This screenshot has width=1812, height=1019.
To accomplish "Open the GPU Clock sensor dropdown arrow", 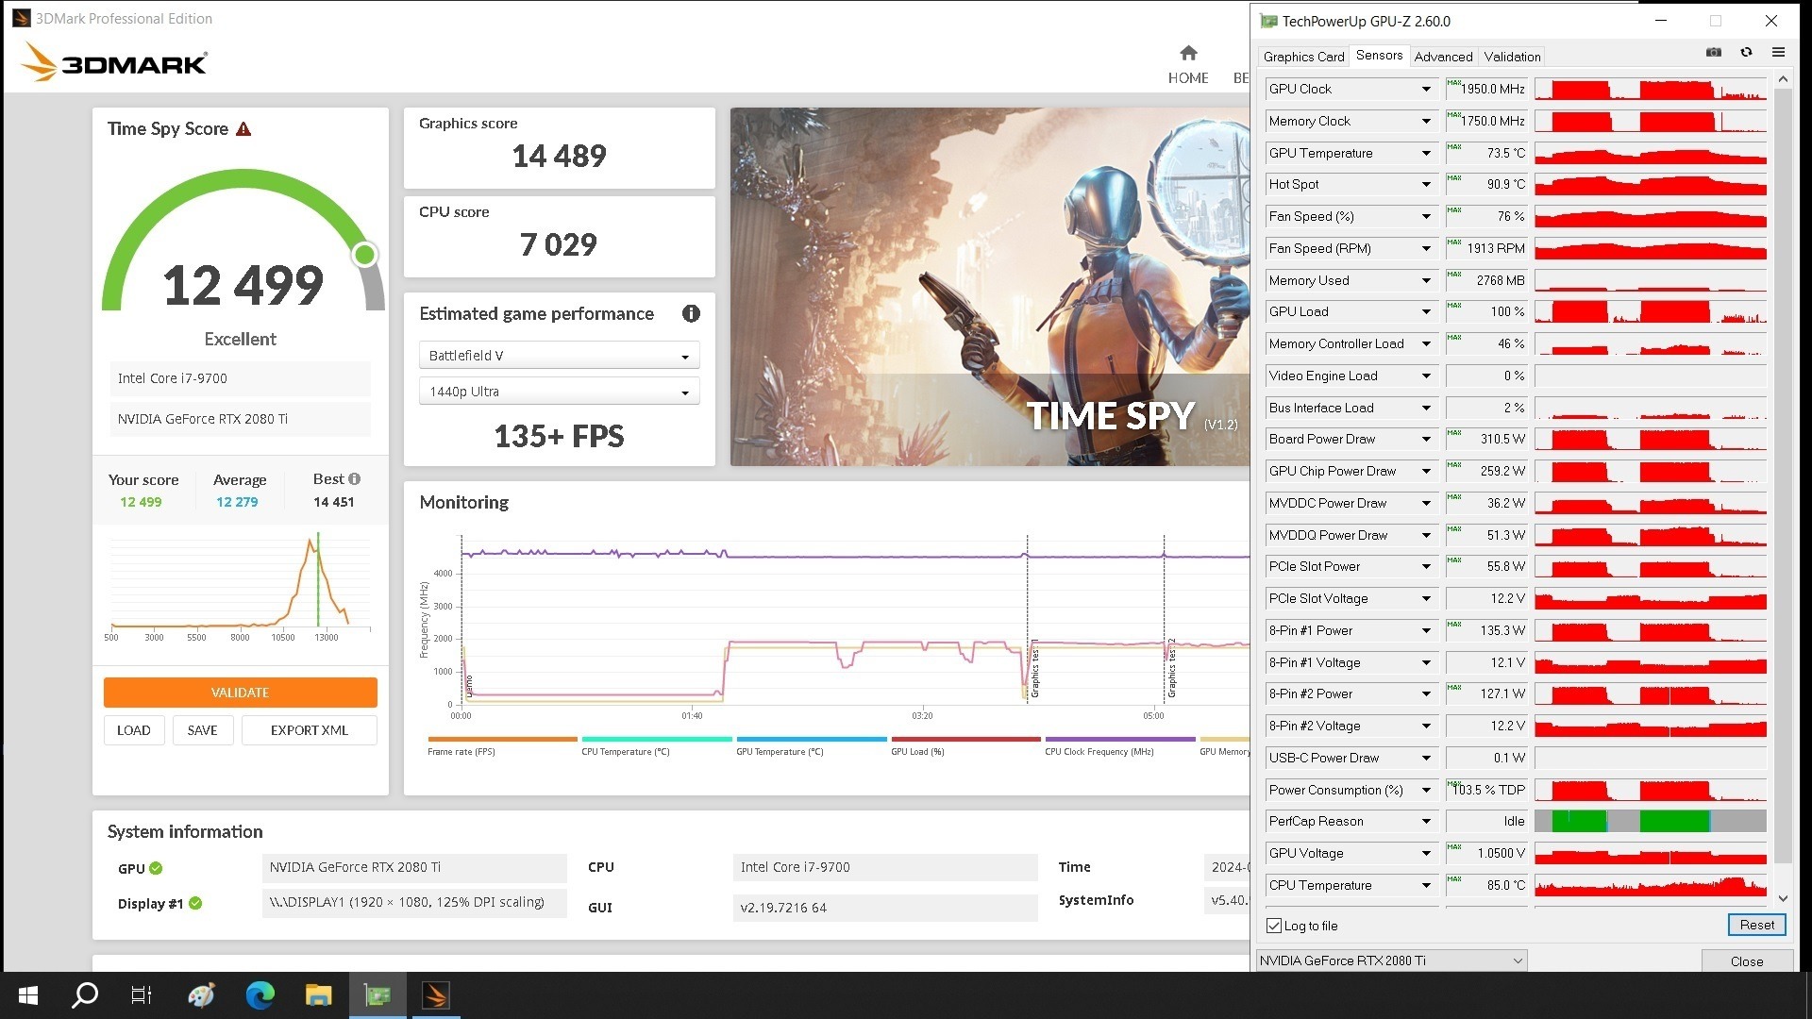I will click(x=1426, y=89).
